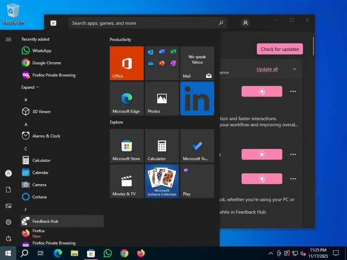Open the Play folder tile
Image resolution: width=347 pixels, height=260 pixels.
click(x=197, y=181)
